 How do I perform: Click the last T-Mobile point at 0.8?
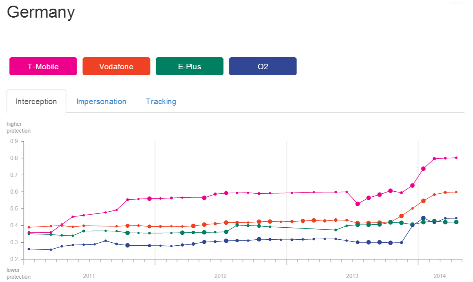click(456, 158)
